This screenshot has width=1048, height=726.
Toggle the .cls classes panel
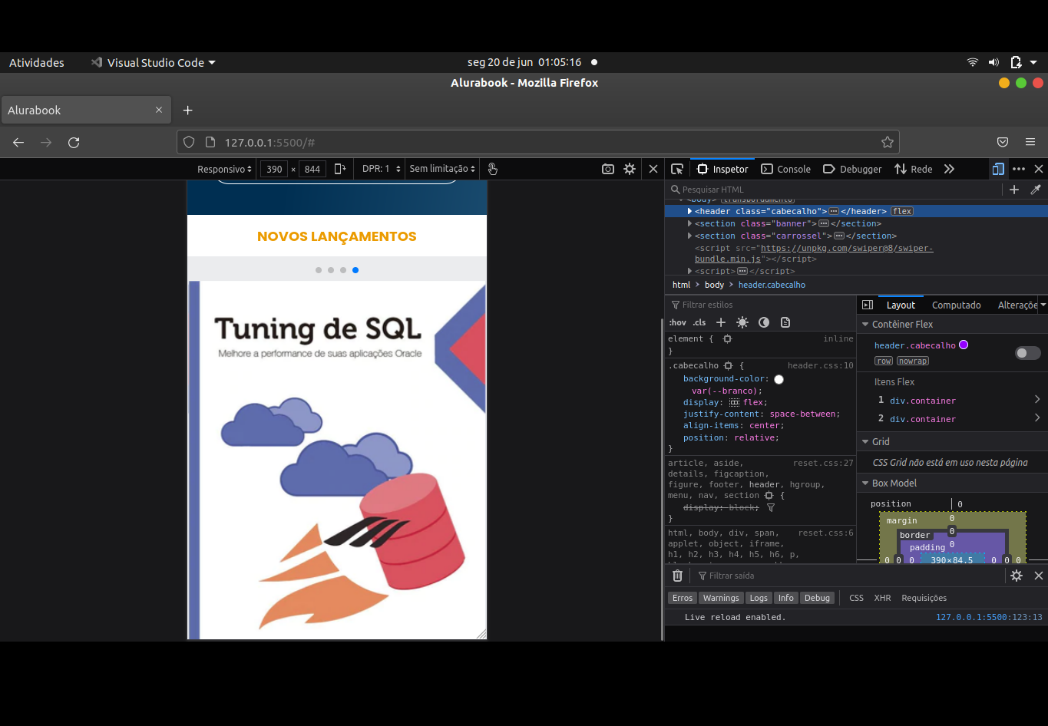[x=699, y=322]
